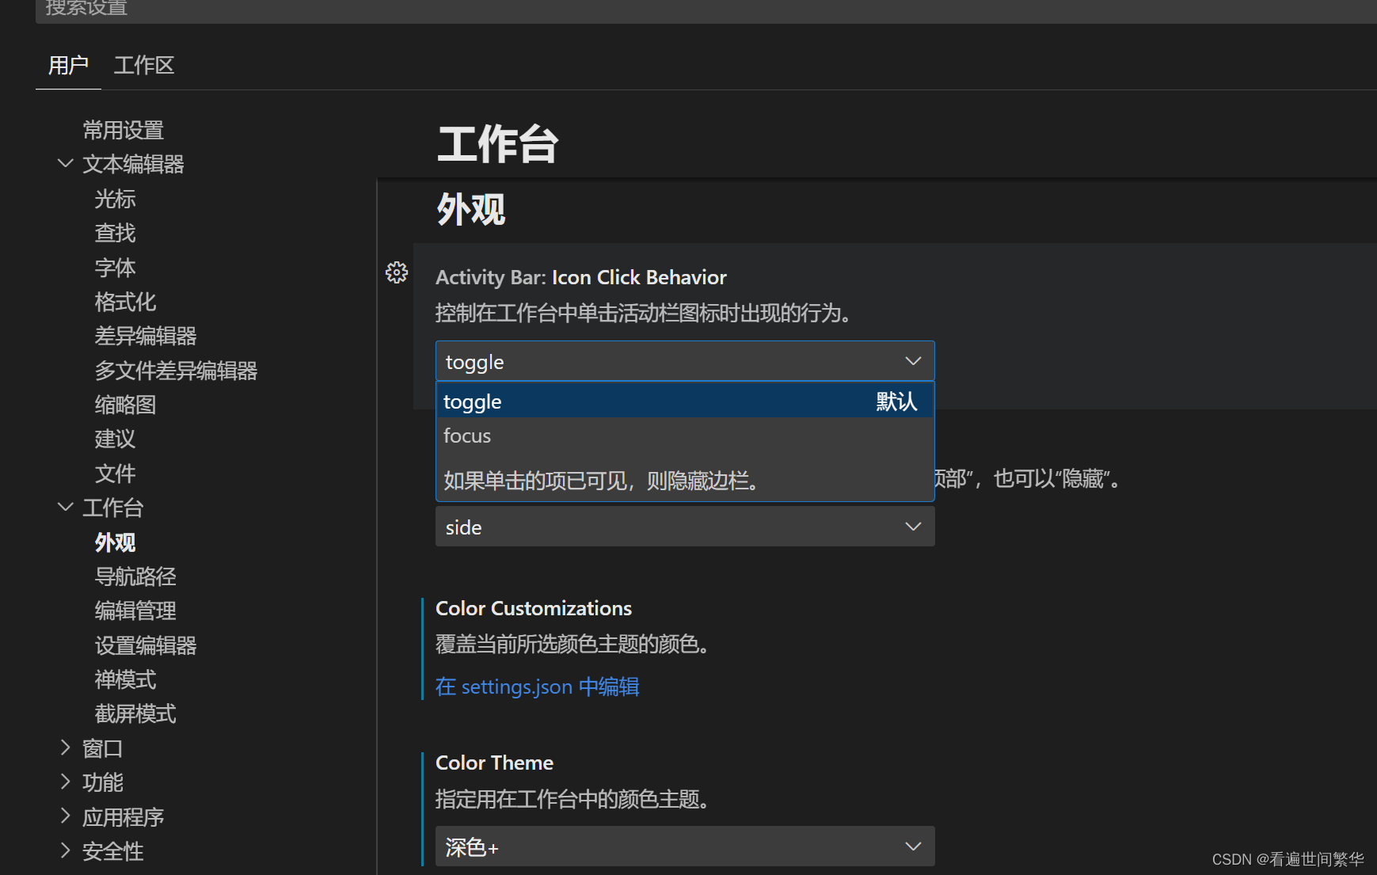This screenshot has height=875, width=1377.
Task: Open the side dropdown
Action: (685, 527)
